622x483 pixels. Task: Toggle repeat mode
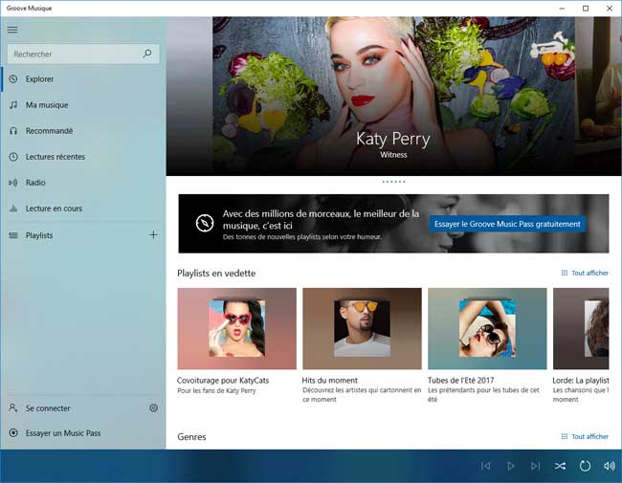[x=585, y=466]
